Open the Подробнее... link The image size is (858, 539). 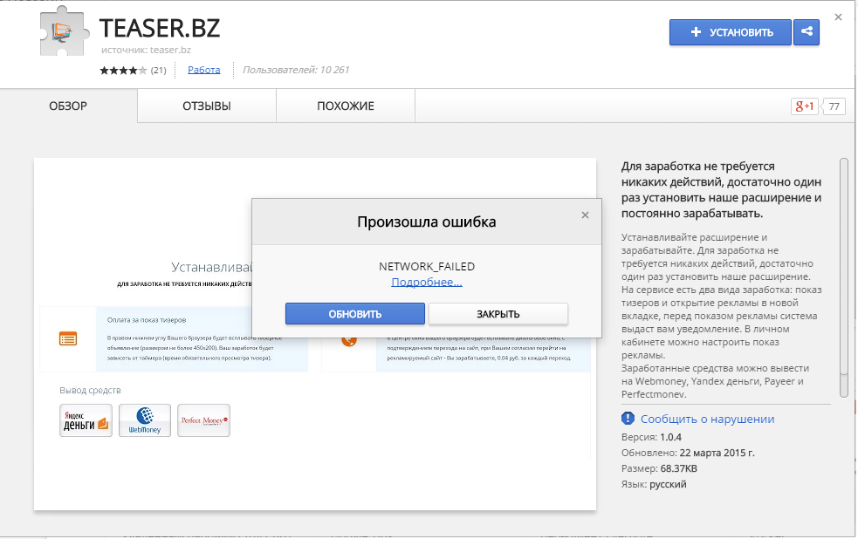point(427,282)
